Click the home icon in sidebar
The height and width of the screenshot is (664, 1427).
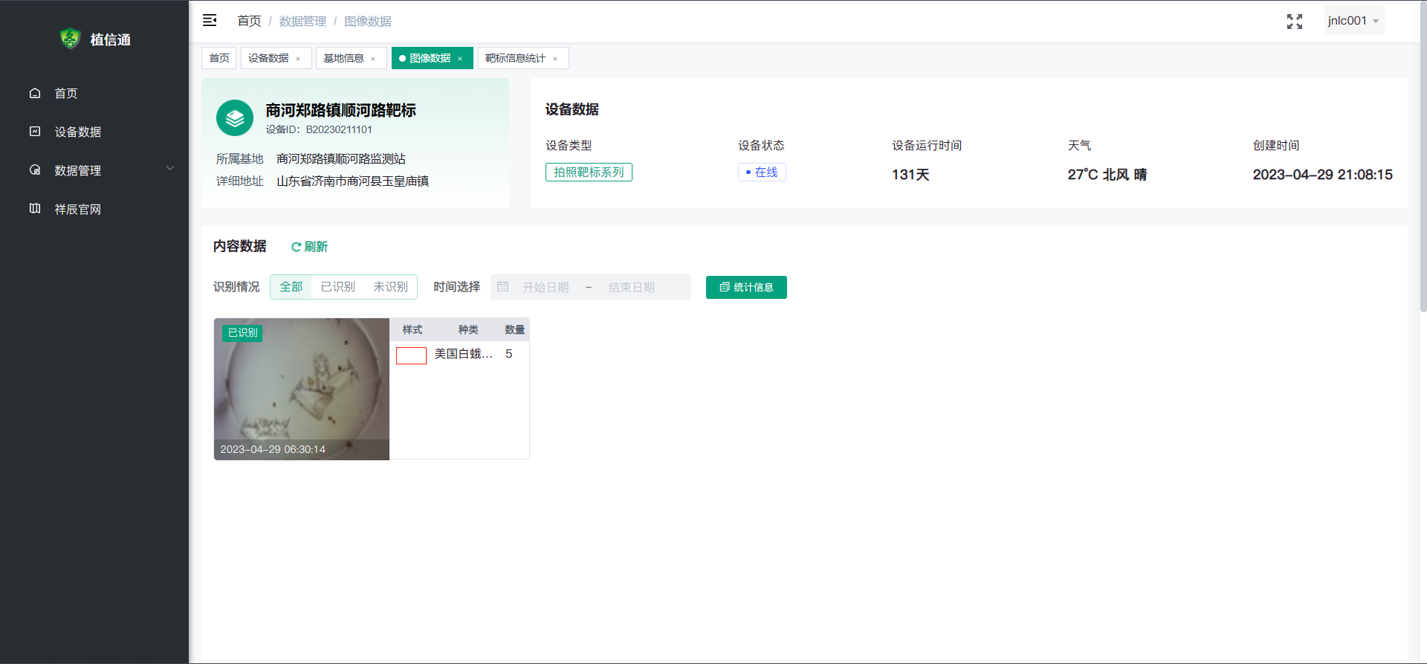[35, 93]
